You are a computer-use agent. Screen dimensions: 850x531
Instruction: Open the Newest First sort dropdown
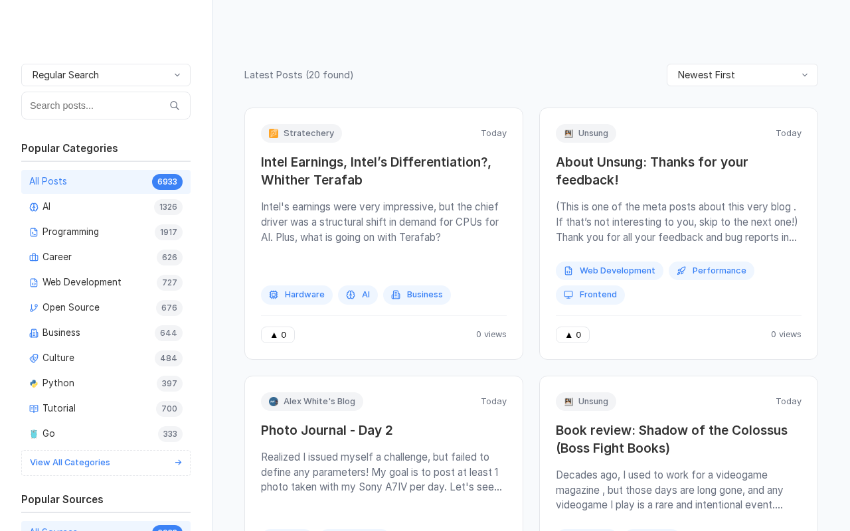[x=742, y=75]
